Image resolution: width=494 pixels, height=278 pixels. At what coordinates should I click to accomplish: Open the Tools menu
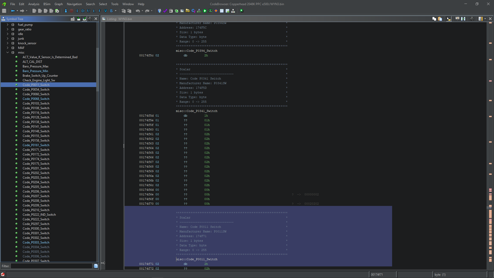[115, 4]
